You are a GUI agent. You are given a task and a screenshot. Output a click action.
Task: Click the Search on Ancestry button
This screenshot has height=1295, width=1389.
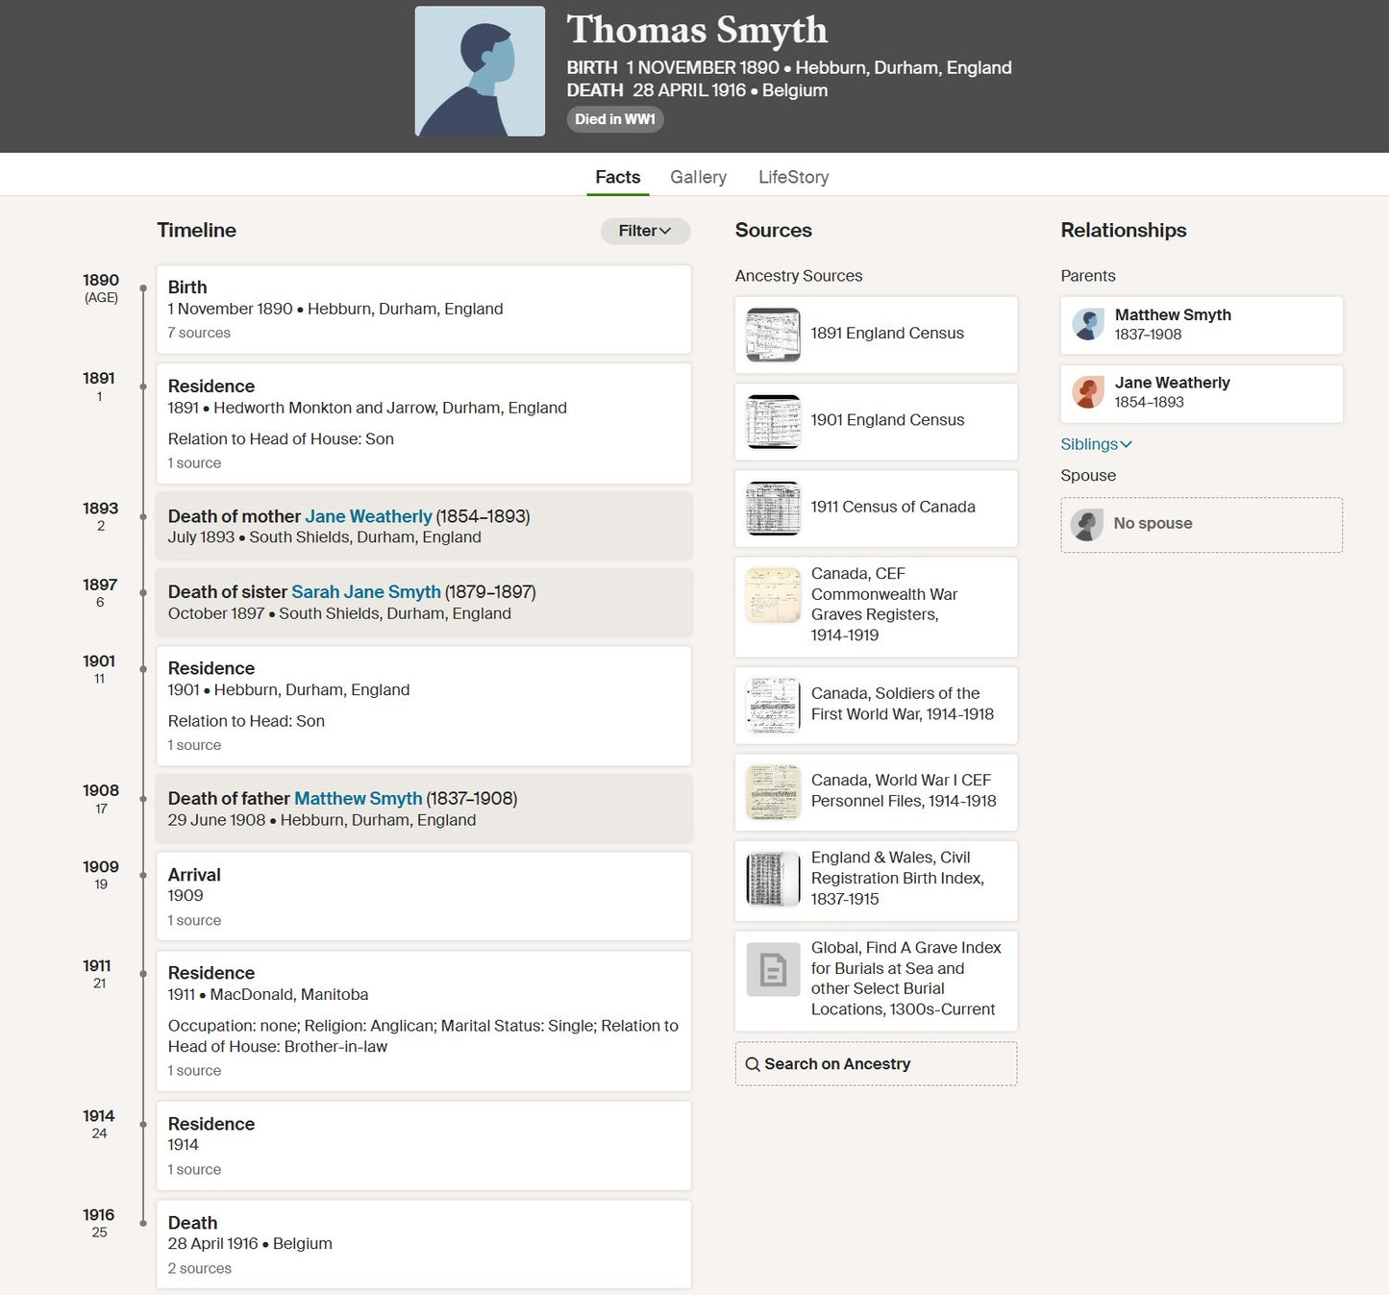click(876, 1064)
